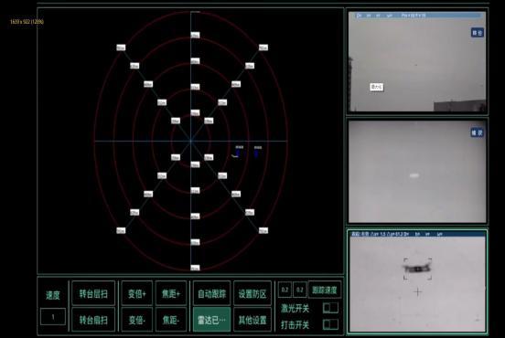Open the 设置防区 defense zone settings

pos(252,293)
